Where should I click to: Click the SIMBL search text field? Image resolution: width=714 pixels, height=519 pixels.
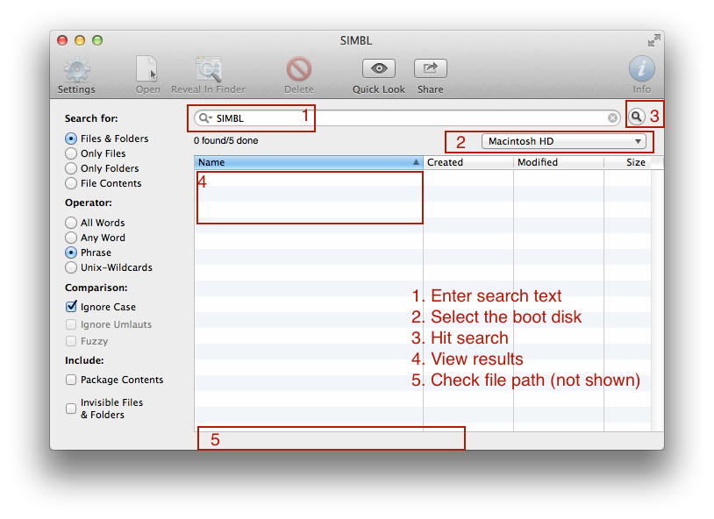(x=407, y=118)
